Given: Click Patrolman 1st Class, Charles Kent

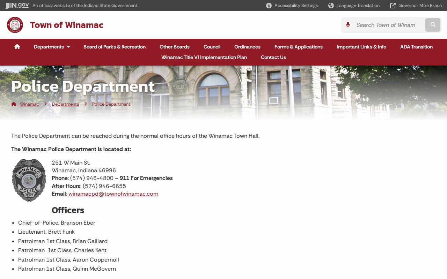Looking at the screenshot, I should 63,250.
